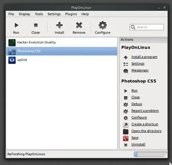The image size is (172, 165).
Task: Click arrow icon beside Create a shortcut
Action: 126,125
